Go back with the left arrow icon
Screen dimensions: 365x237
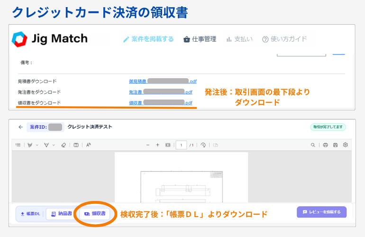[x=21, y=127]
